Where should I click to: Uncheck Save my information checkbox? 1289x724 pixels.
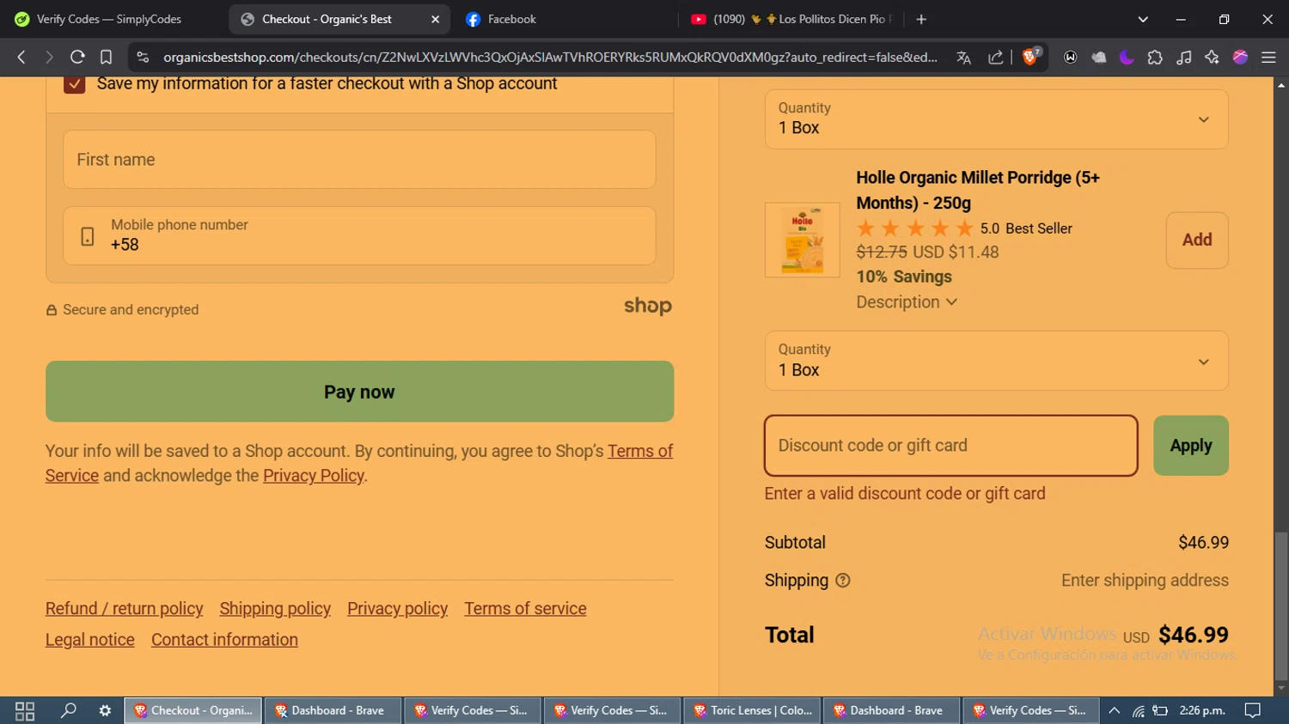74,83
